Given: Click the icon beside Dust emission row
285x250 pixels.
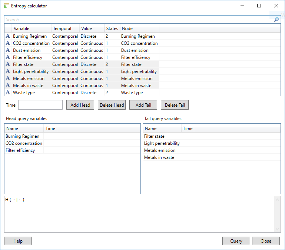Looking at the screenshot, I should click(x=8, y=50).
